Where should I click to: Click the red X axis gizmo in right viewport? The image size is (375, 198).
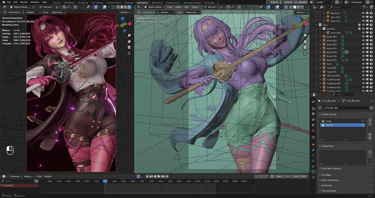(x=305, y=24)
